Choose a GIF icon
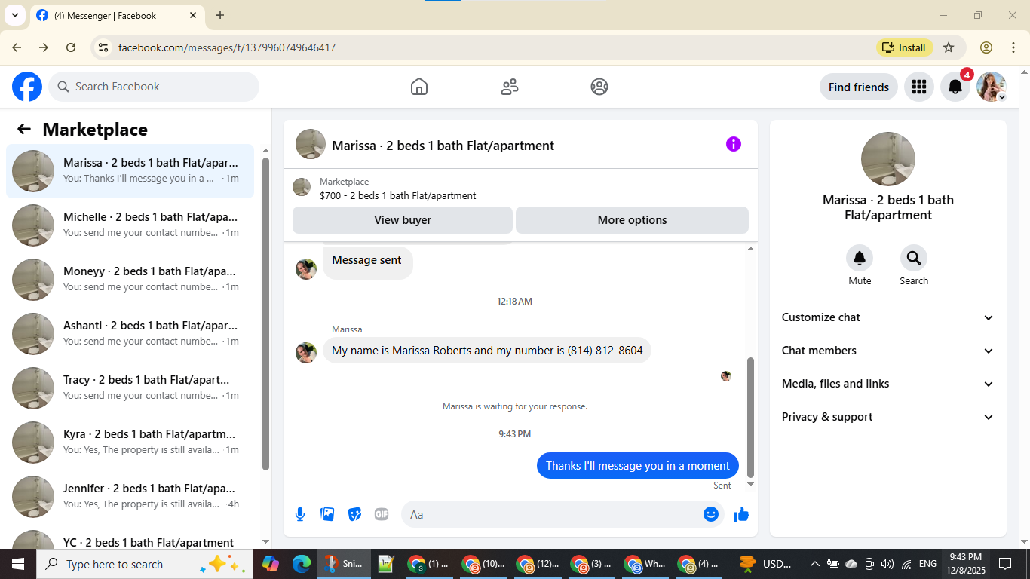 [382, 514]
